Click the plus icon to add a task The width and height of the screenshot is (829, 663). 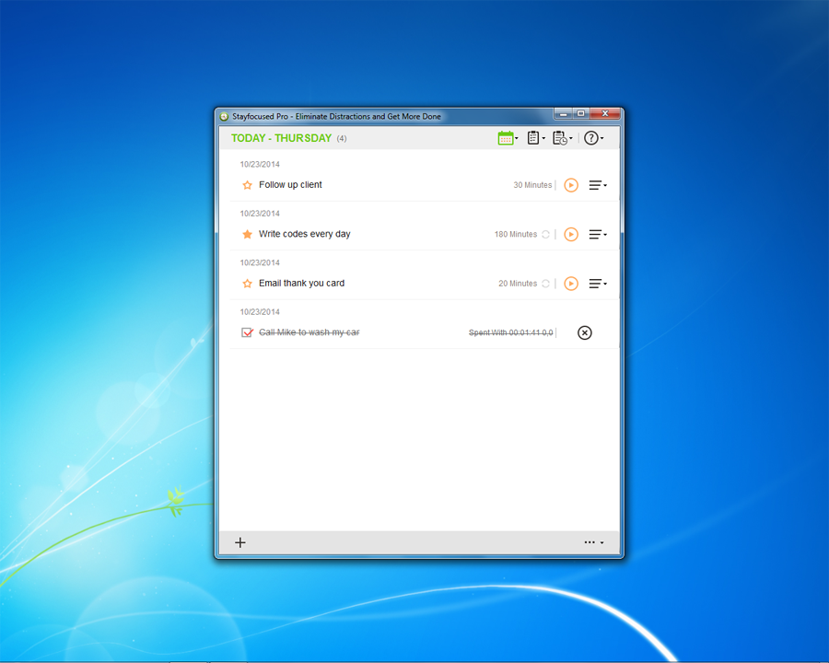coord(240,542)
